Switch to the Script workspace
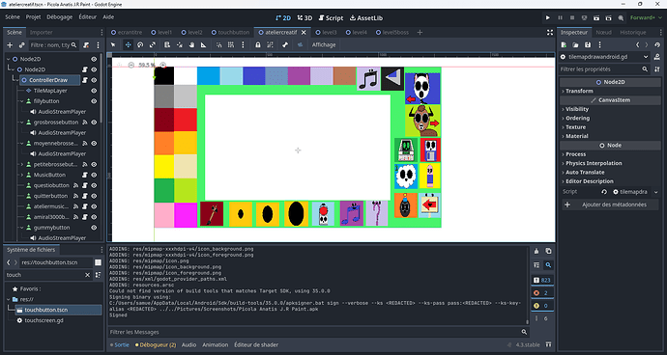 [x=331, y=17]
